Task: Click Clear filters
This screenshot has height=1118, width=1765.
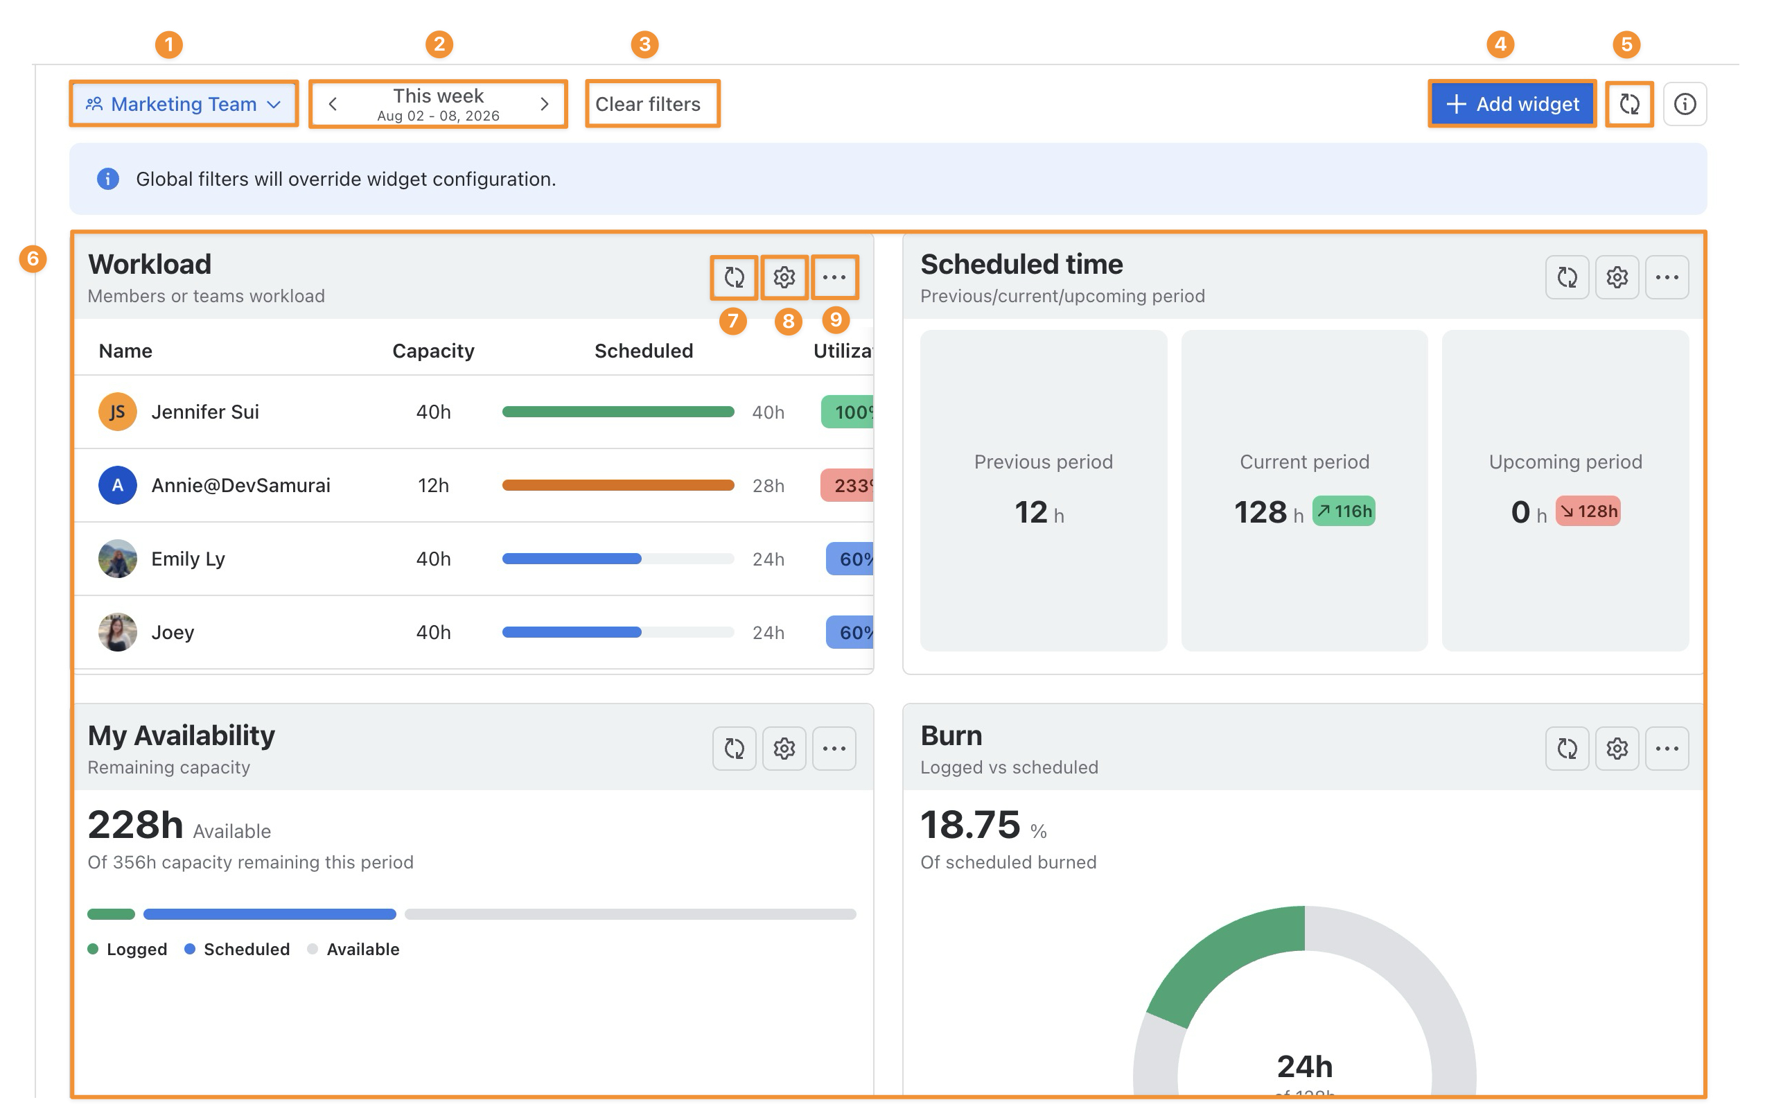Action: [648, 104]
